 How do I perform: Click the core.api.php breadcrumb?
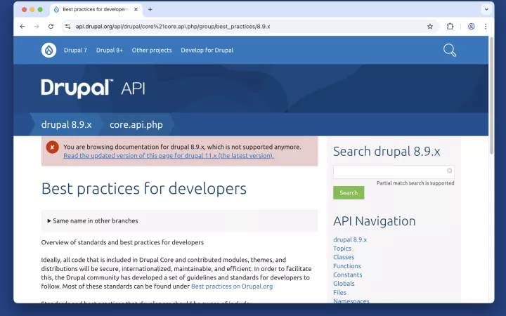coord(136,125)
